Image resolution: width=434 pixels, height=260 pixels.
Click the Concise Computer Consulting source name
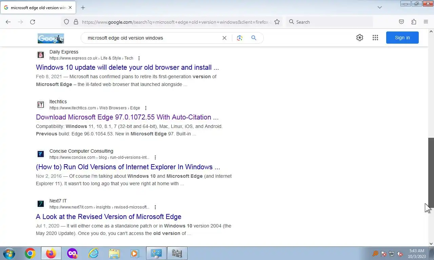point(81,151)
